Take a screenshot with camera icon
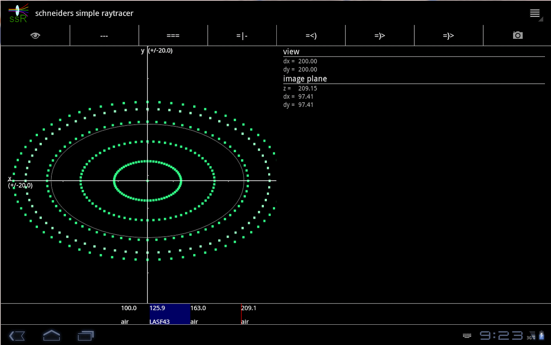Image resolution: width=551 pixels, height=345 pixels. [x=517, y=36]
